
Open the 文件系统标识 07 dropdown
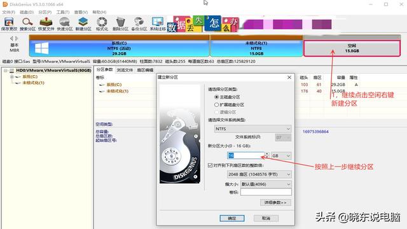283,137
